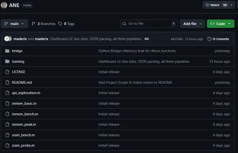Click the tag icon next to Tags

(x=60, y=24)
